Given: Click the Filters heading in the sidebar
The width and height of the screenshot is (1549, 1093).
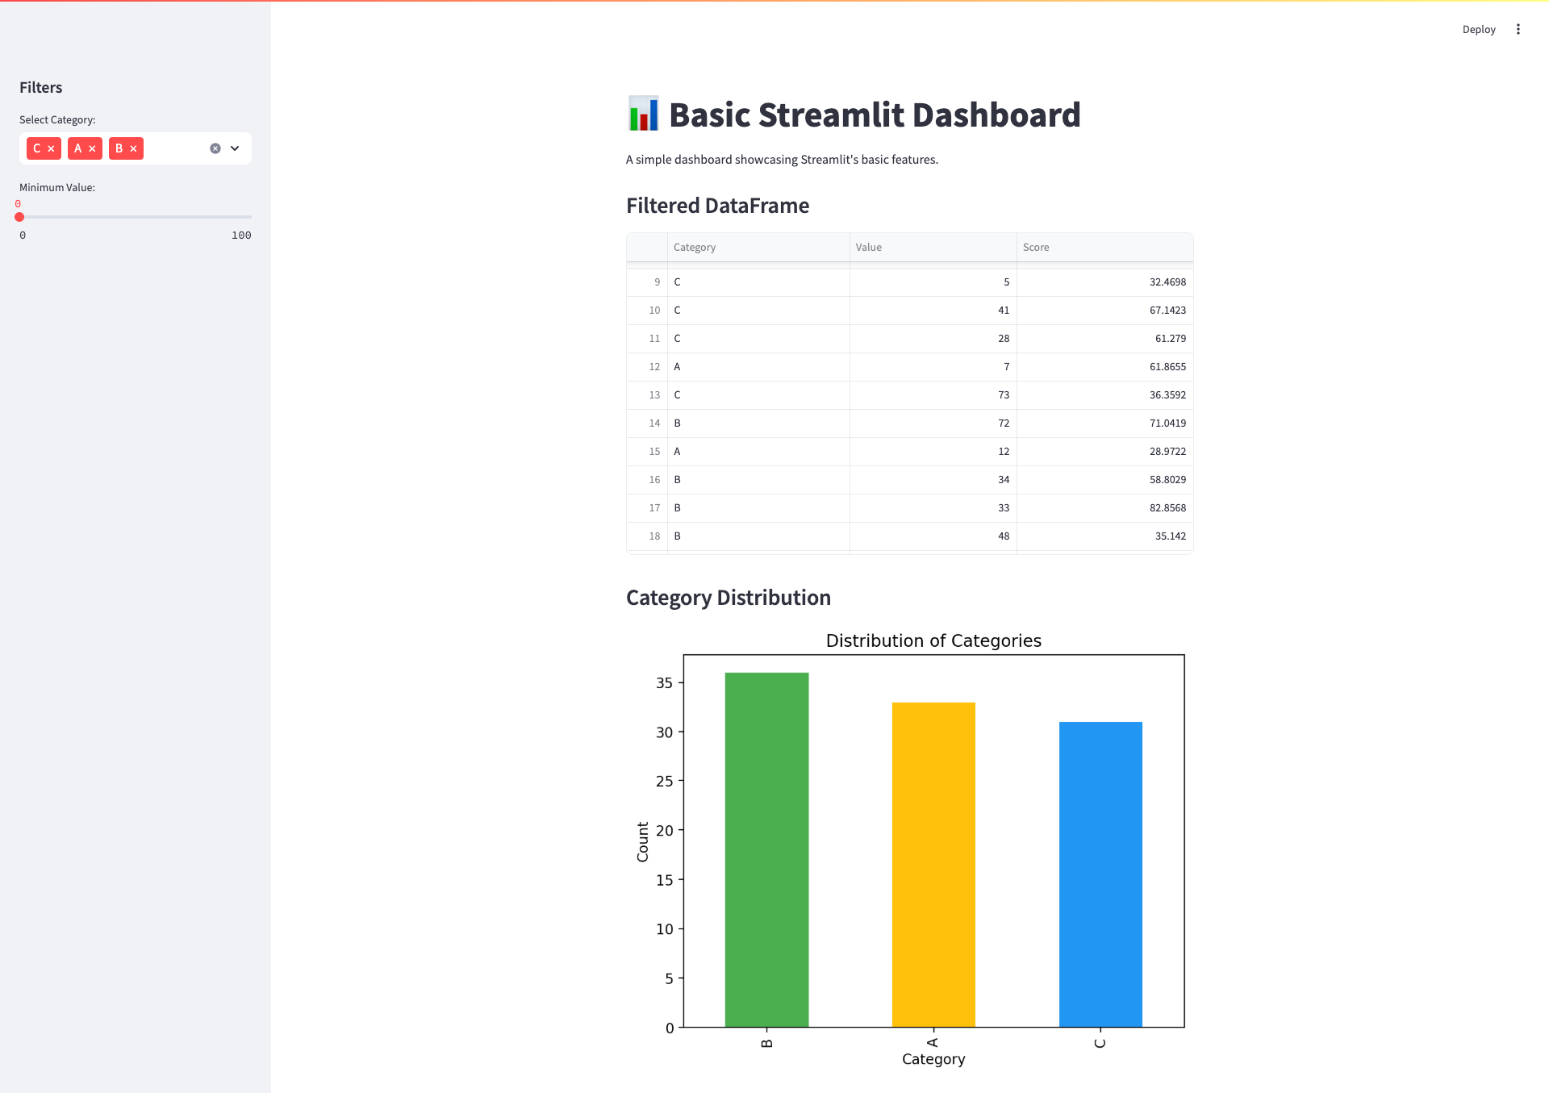Looking at the screenshot, I should pyautogui.click(x=40, y=87).
